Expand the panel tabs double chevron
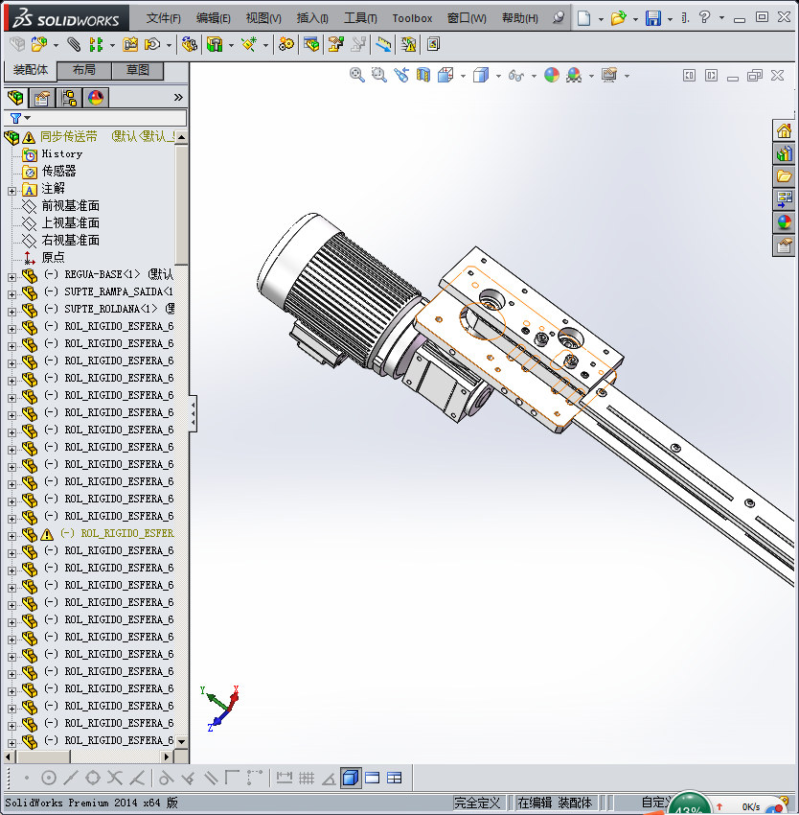 178,97
